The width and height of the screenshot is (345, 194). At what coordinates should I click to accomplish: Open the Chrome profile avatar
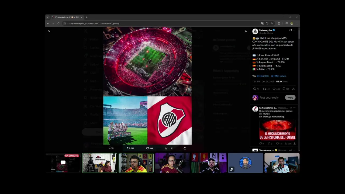(x=292, y=23)
